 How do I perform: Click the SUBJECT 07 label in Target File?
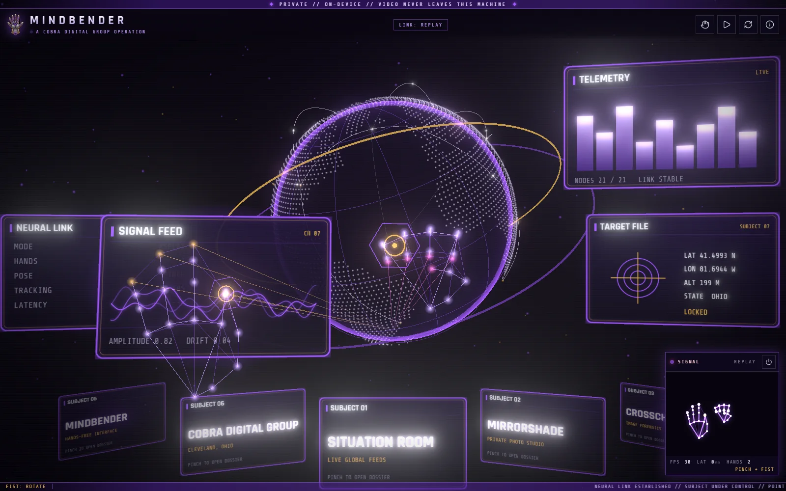pos(755,226)
